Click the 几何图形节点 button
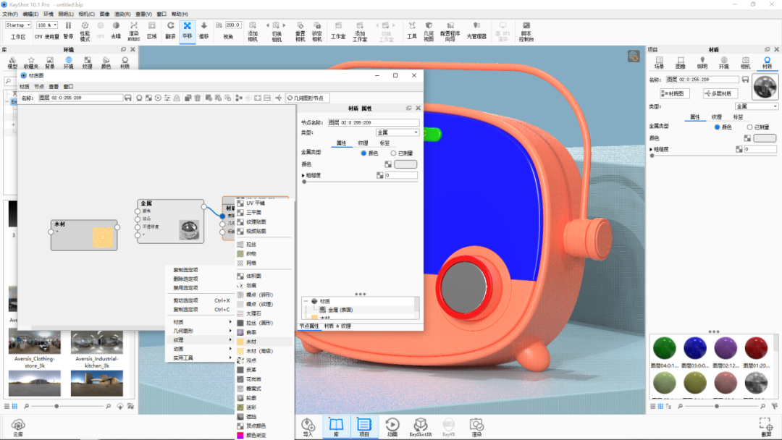Screen dimensions: 782x440 308,98
